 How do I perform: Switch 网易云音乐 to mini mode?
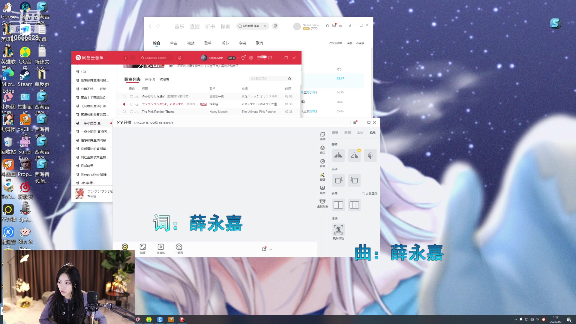[x=270, y=58]
